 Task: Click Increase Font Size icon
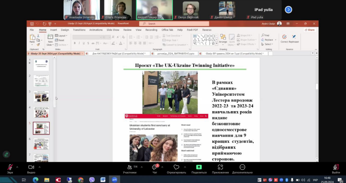click(113, 37)
